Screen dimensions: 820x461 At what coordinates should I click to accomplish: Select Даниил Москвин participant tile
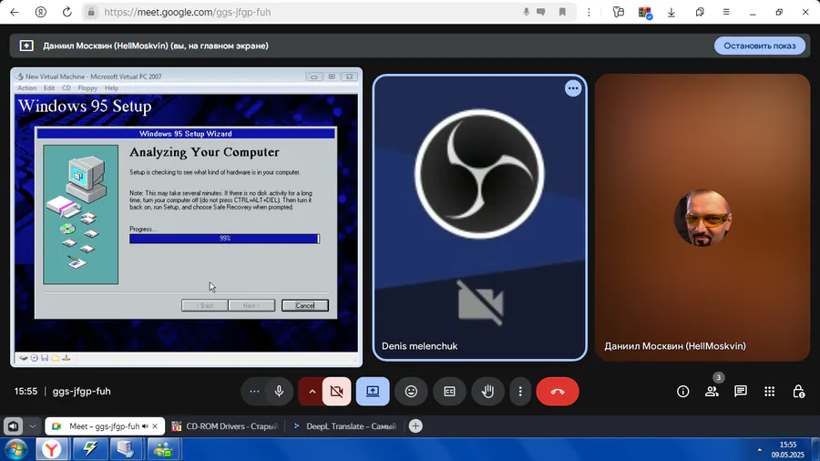(x=702, y=217)
